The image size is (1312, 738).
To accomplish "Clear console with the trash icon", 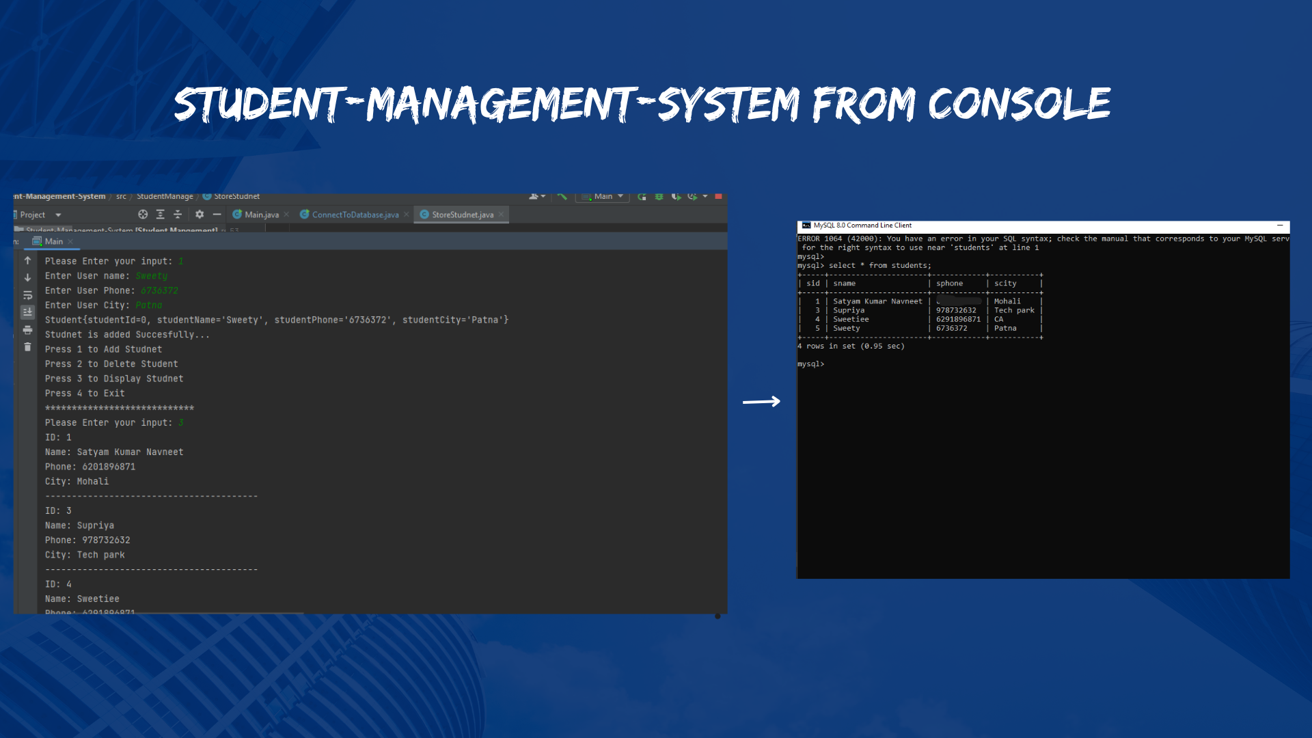I will pyautogui.click(x=27, y=347).
